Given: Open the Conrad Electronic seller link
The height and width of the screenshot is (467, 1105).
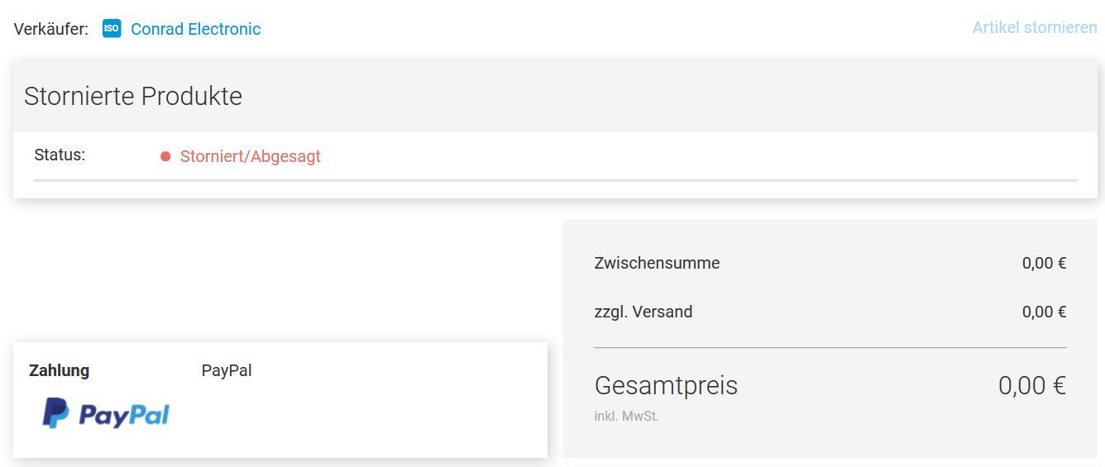Looking at the screenshot, I should tap(196, 29).
